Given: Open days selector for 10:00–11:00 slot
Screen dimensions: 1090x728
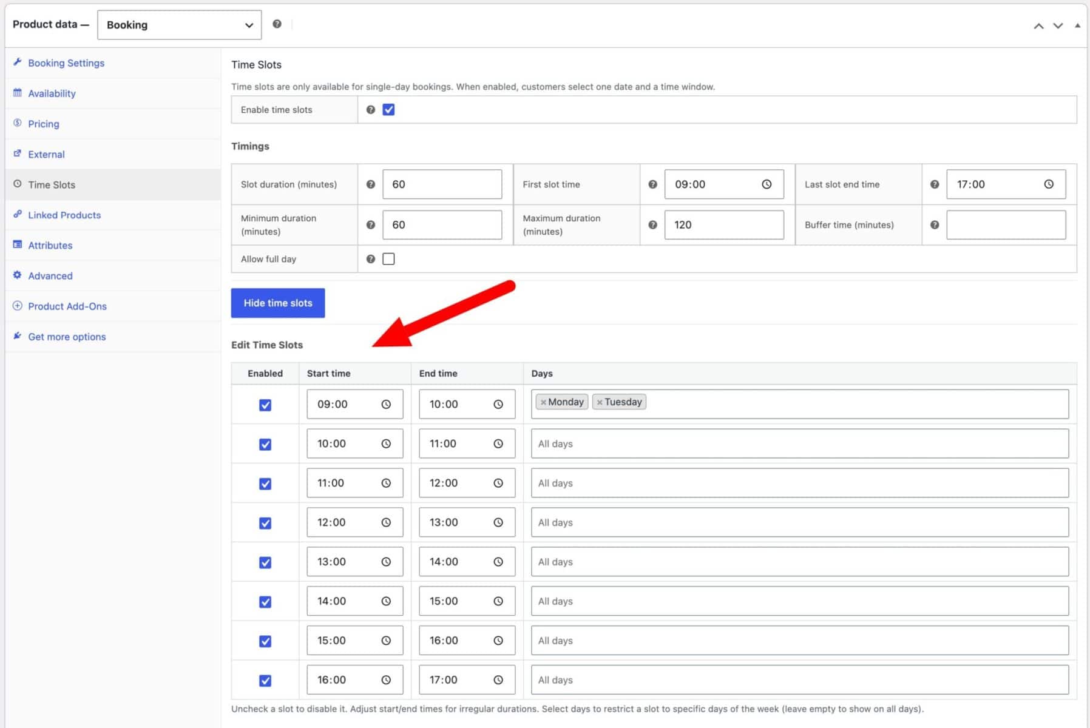Looking at the screenshot, I should [x=800, y=444].
